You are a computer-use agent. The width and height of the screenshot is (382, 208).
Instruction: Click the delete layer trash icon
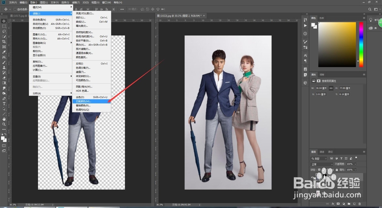pos(359,204)
